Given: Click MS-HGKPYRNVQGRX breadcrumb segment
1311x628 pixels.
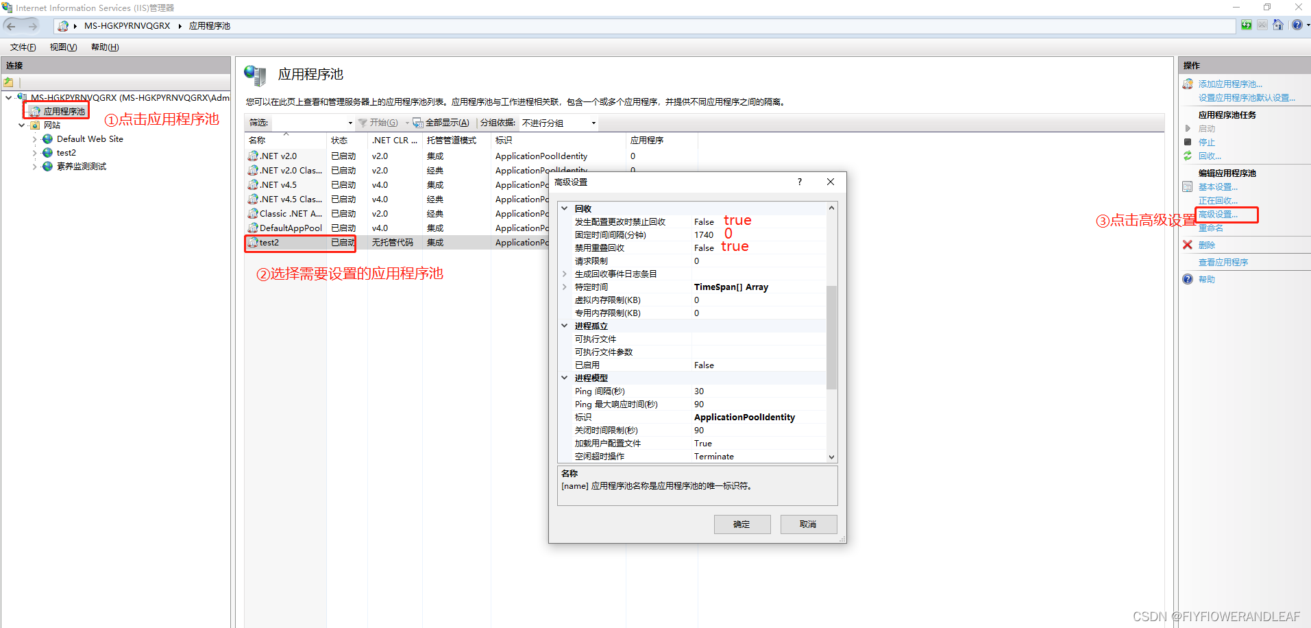Looking at the screenshot, I should pyautogui.click(x=127, y=26).
